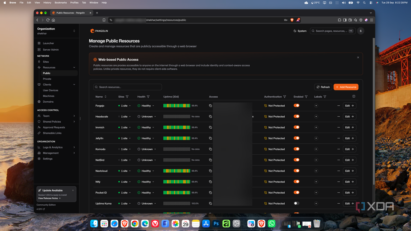Focus the Search pages, resources field
The height and width of the screenshot is (231, 411).
pyautogui.click(x=333, y=31)
